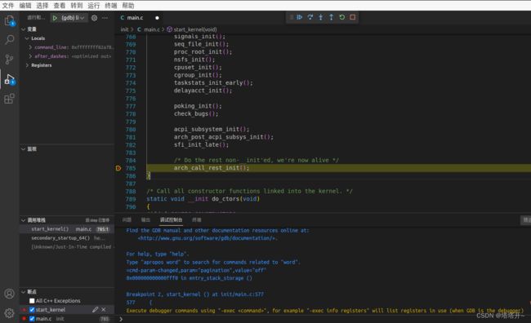Open the 运行 (Run) menu
Screen dimensions: 531x323
(94, 6)
